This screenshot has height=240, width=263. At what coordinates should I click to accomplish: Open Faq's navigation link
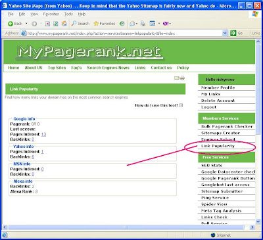coord(76,68)
